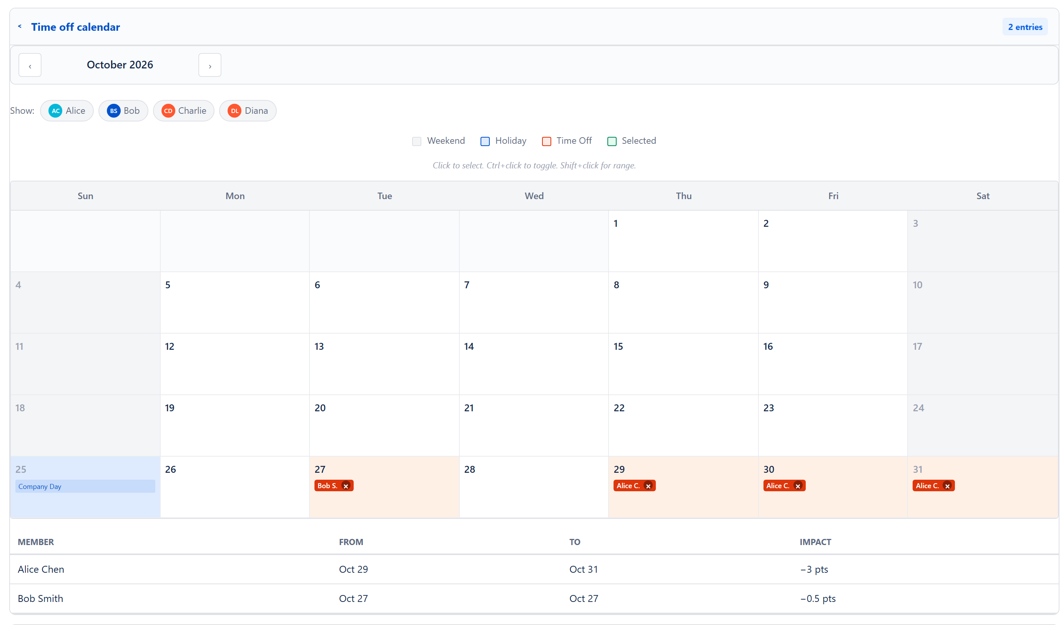Go to previous month arrow

30,65
